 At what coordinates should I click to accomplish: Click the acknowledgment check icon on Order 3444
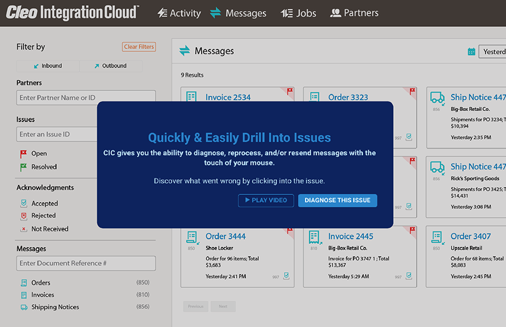286,276
